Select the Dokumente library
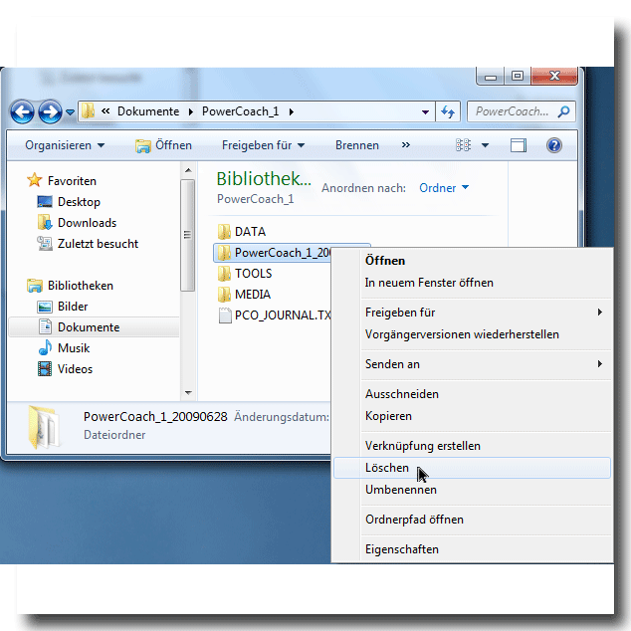This screenshot has height=631, width=631. 94,327
